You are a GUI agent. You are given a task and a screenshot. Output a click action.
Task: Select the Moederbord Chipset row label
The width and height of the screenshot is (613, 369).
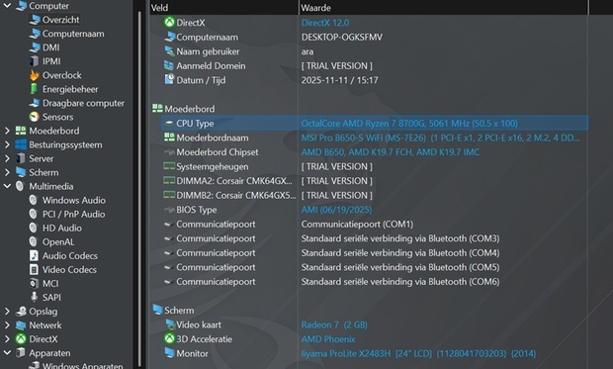point(217,152)
